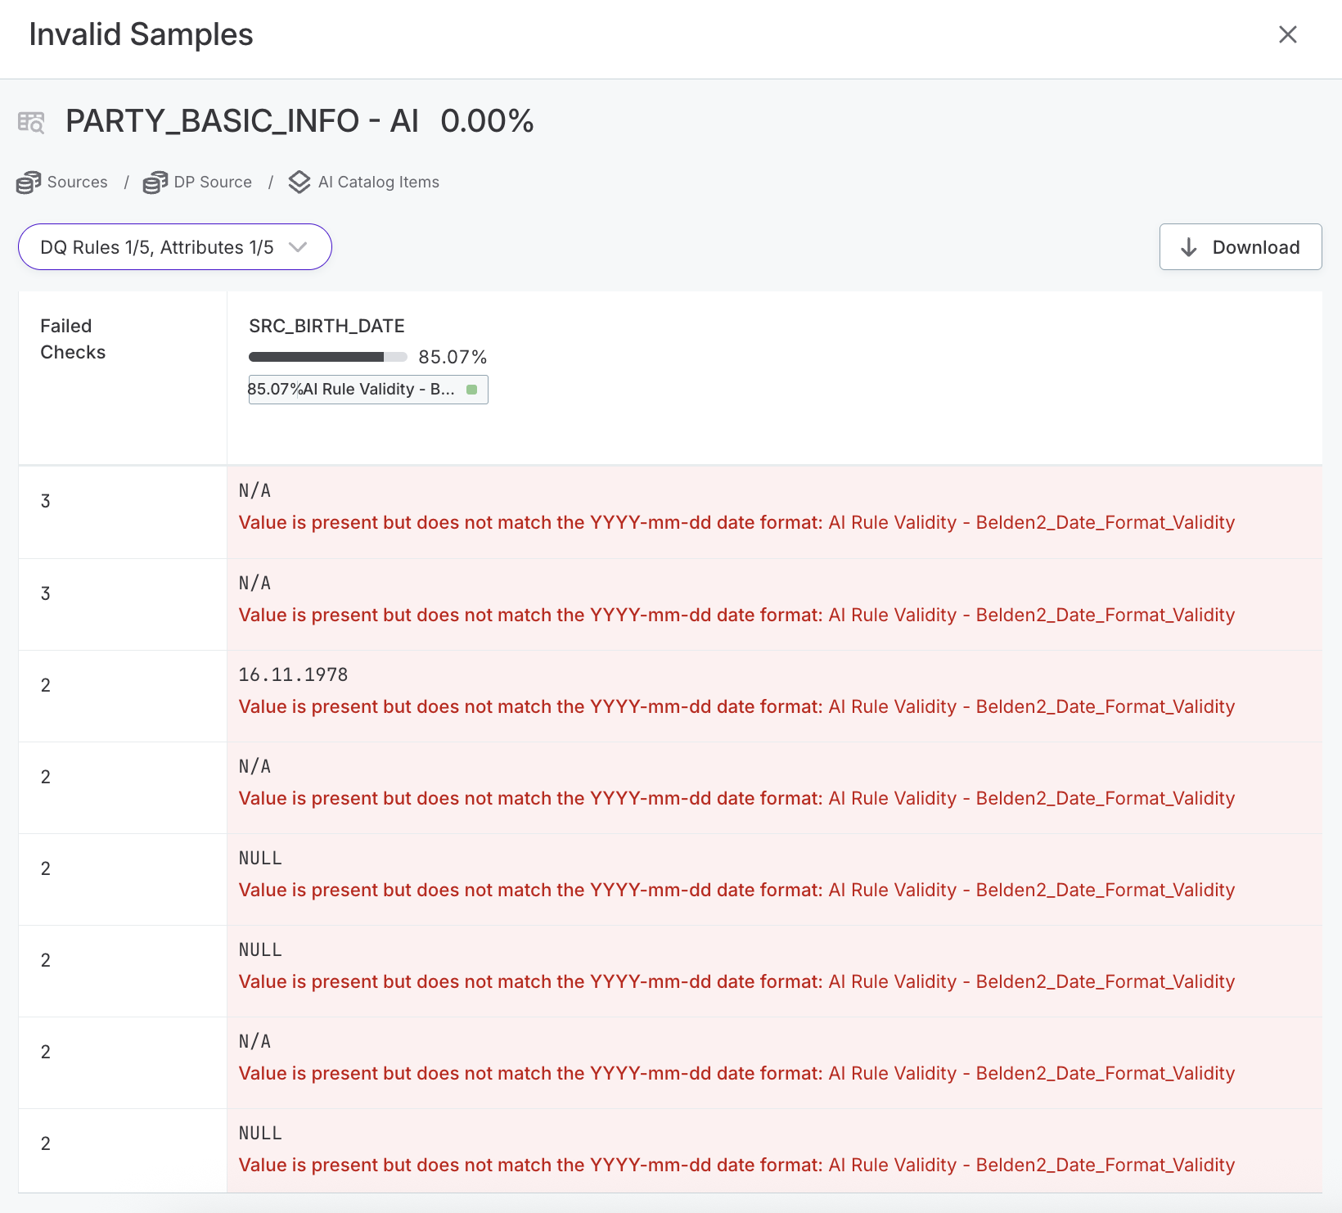Open the DP Source breadcrumb link
The image size is (1342, 1213).
coord(213,182)
